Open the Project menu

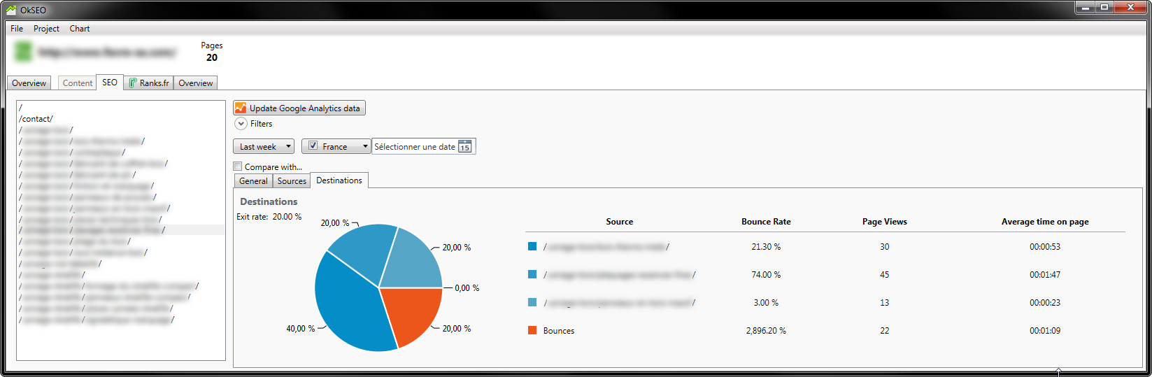point(46,29)
